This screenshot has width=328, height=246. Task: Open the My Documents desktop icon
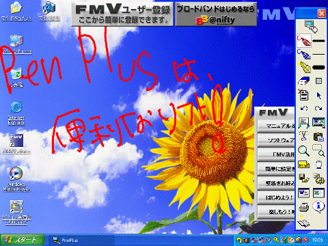coord(16,12)
